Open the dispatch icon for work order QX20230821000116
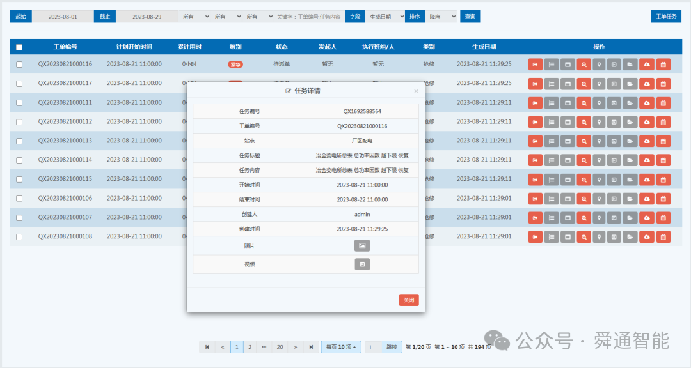Screen dimensions: 691x368 coord(535,64)
